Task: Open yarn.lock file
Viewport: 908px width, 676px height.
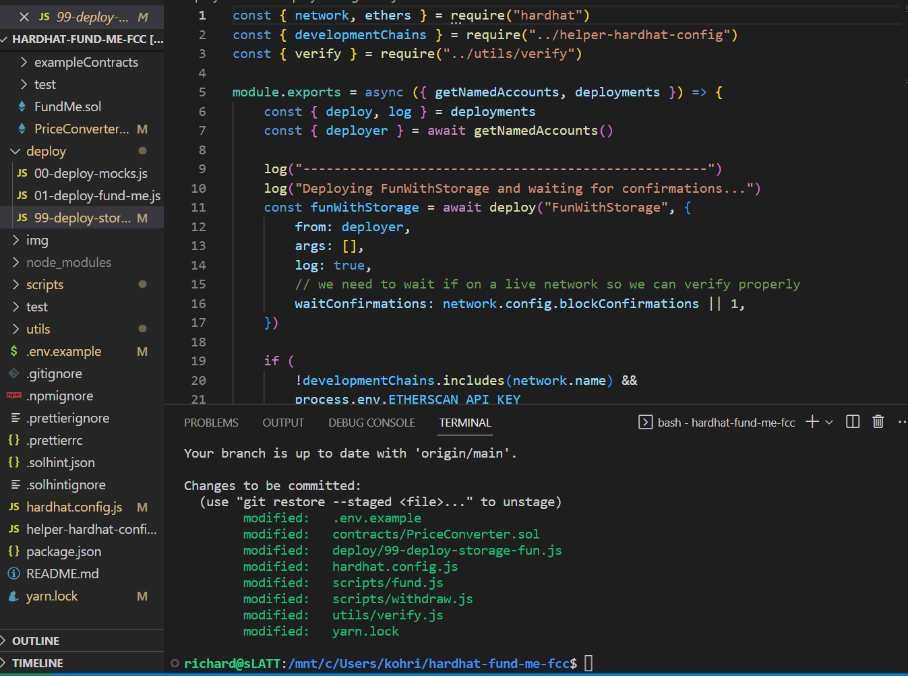Action: tap(82, 596)
